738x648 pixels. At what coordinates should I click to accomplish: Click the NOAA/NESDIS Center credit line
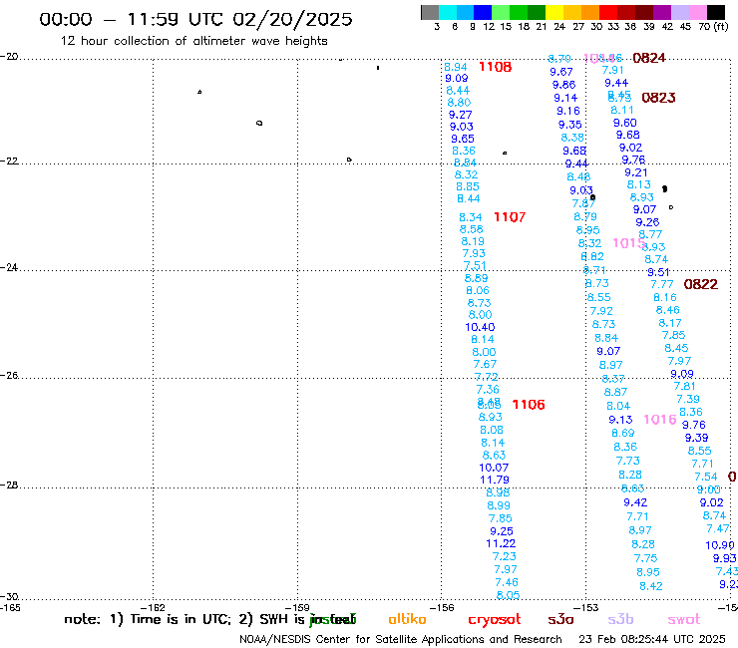[x=401, y=640]
